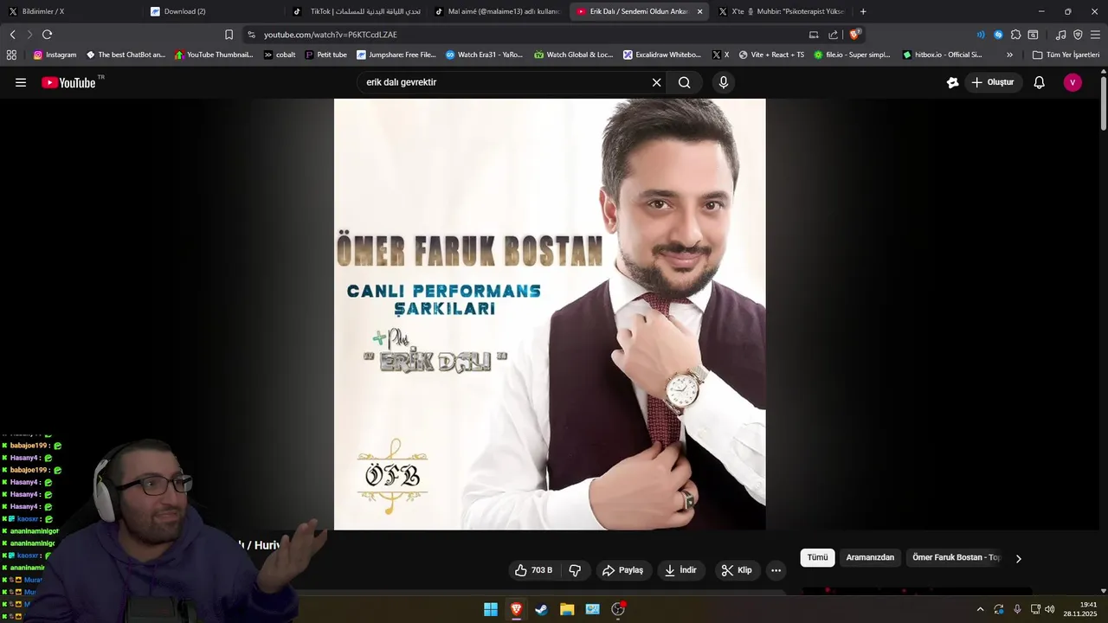Click the Klip clip button

[737, 570]
